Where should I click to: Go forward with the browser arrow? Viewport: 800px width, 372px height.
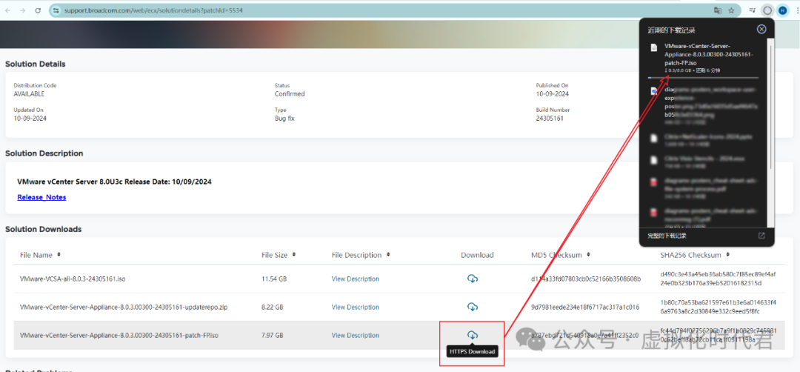[22, 10]
